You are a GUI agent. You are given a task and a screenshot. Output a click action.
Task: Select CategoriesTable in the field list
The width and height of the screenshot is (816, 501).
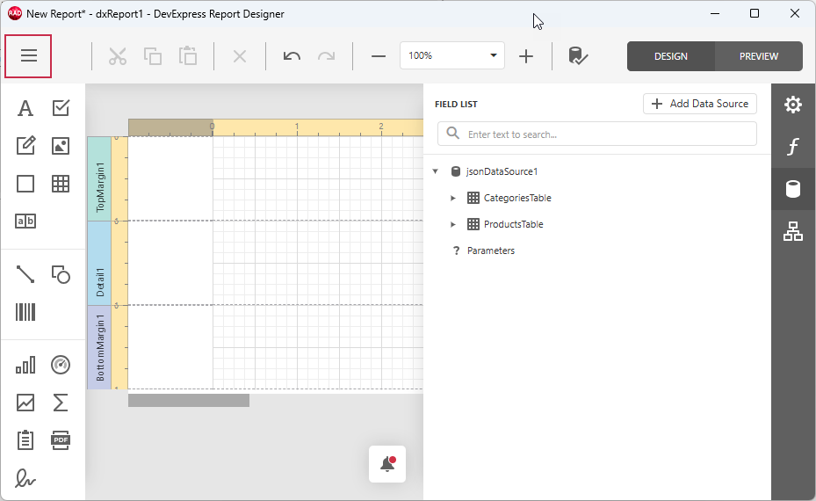point(517,198)
